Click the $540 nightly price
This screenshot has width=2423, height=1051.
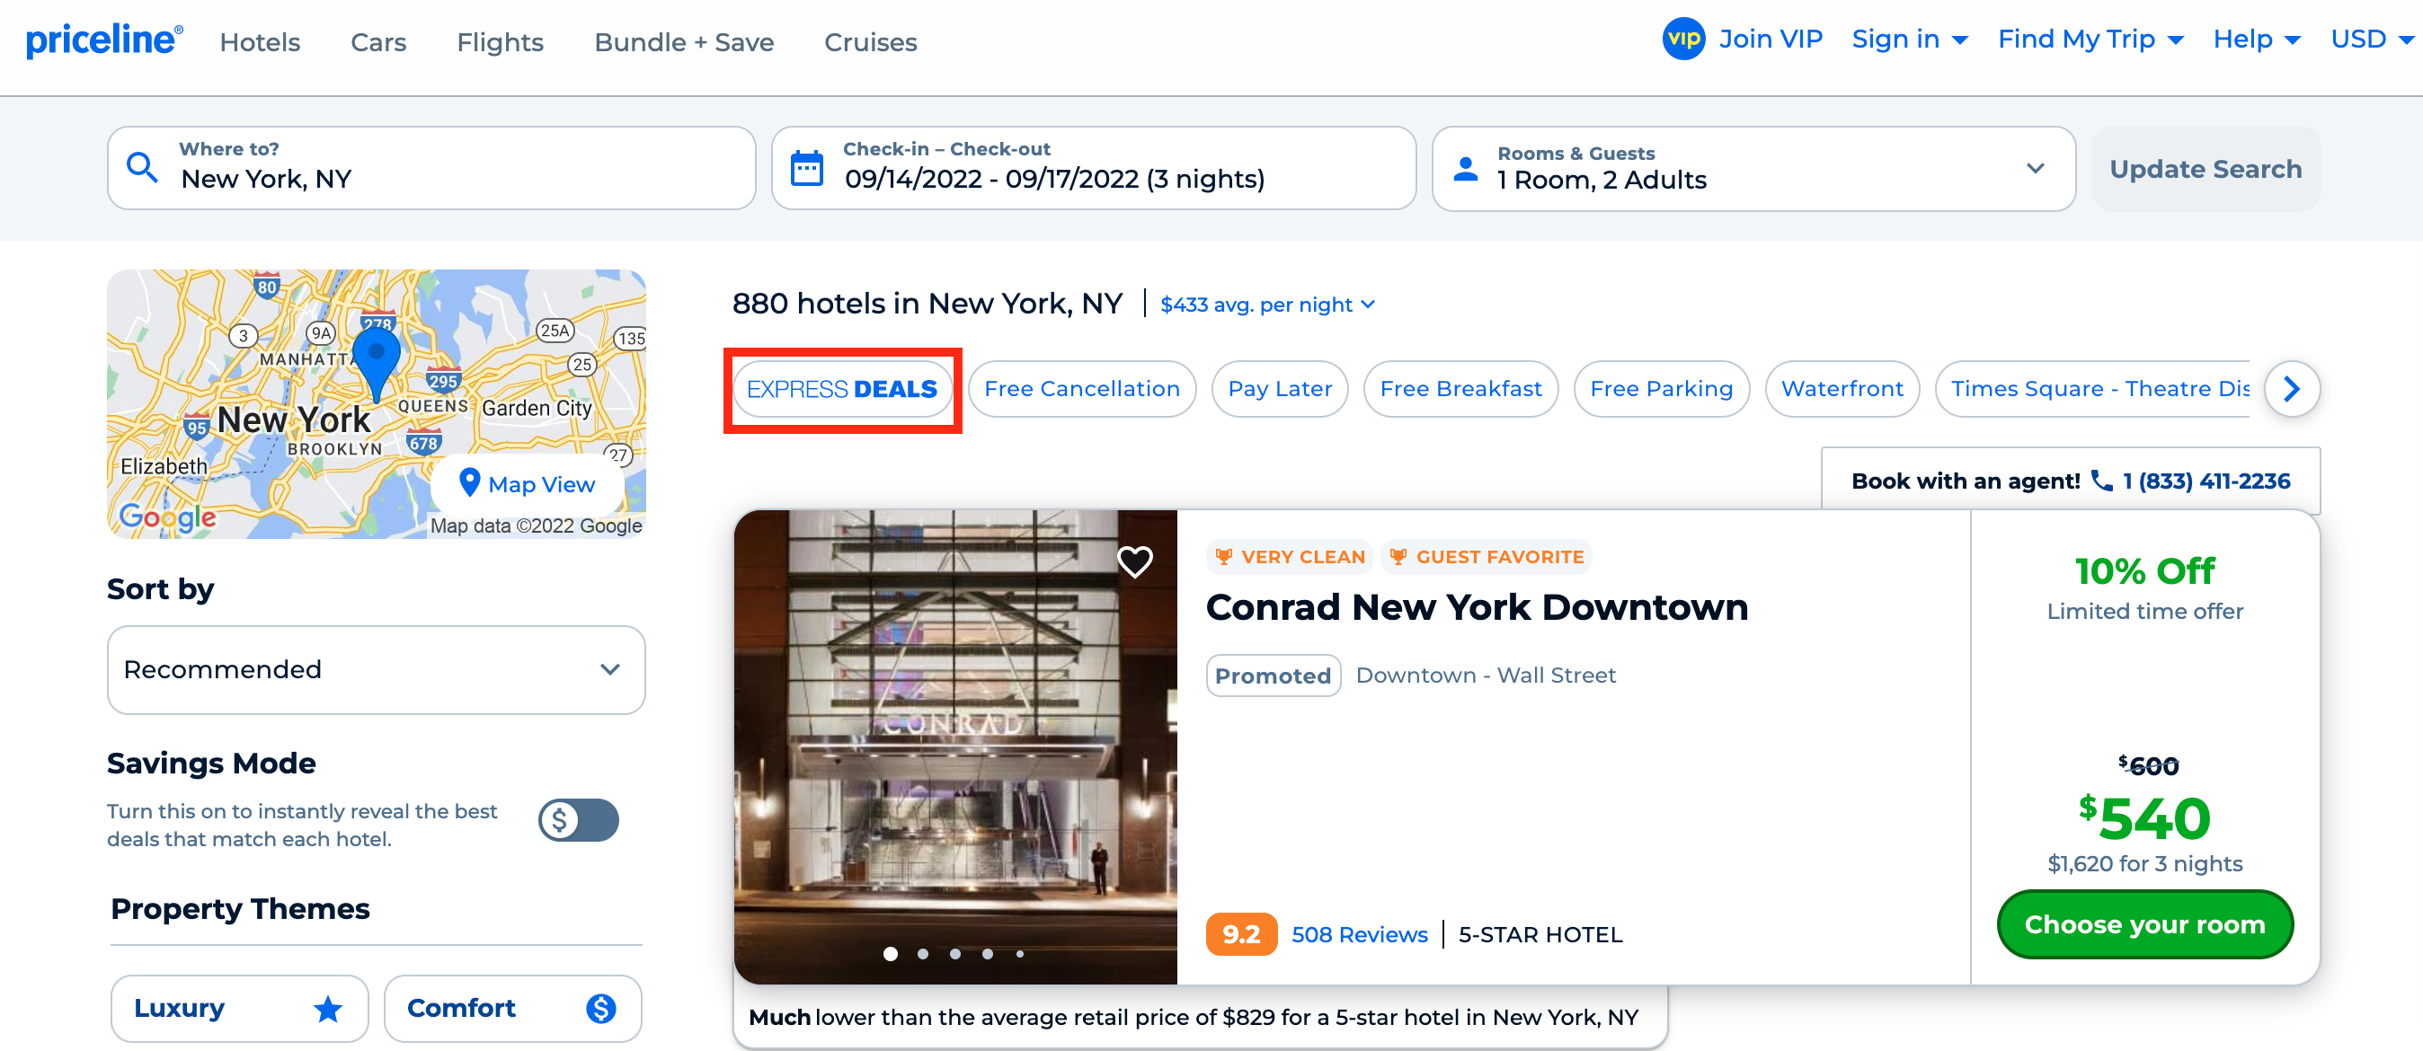(2144, 817)
